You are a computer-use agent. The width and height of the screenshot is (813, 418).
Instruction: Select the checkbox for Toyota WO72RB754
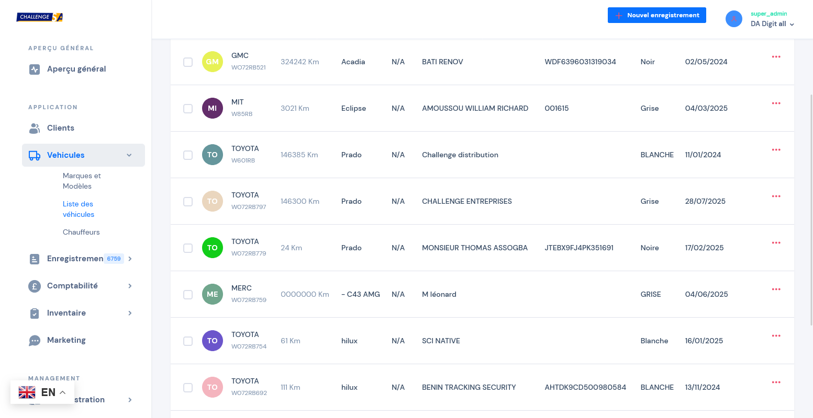coord(188,341)
